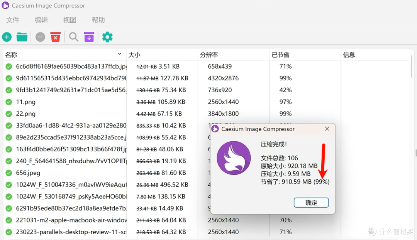The width and height of the screenshot is (417, 240).
Task: Select file name starting 9d611565315d435e
Action: pos(71,78)
